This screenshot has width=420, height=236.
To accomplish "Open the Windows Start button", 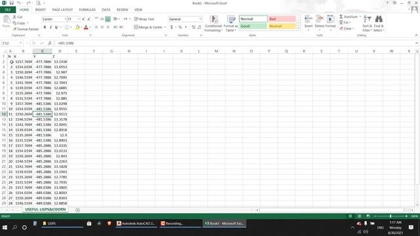I will click(5, 227).
